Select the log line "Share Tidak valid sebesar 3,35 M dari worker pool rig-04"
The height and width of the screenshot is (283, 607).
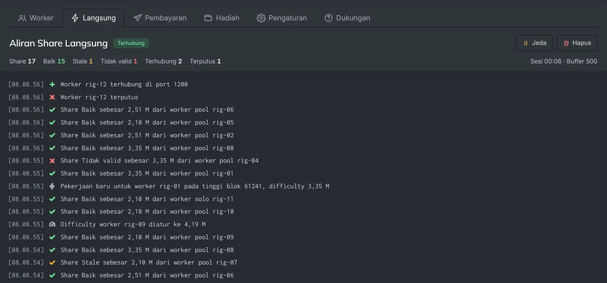click(159, 161)
